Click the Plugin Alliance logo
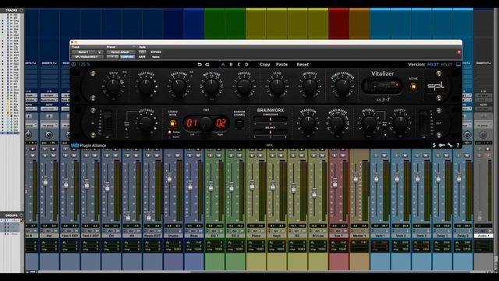 pyautogui.click(x=89, y=145)
